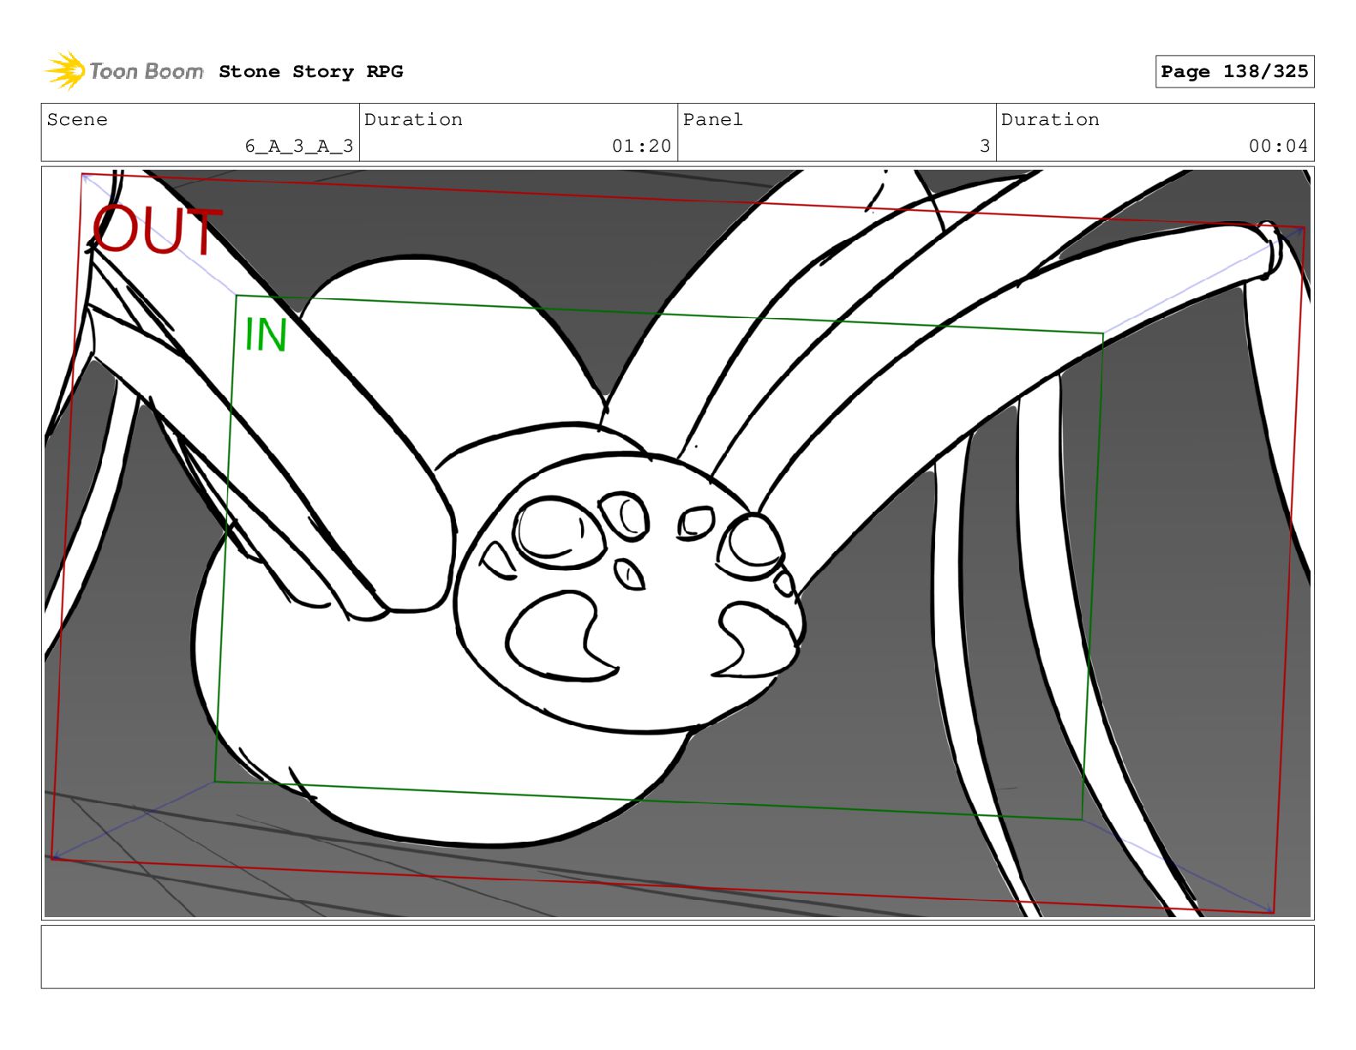
Task: Click the 'Page 138/325' page indicator
Action: point(1234,72)
